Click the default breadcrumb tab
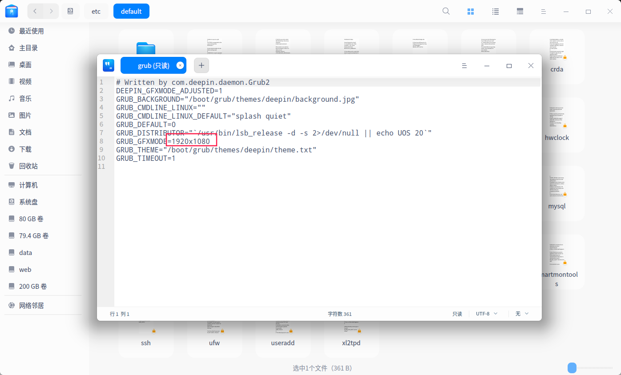Screen dimensions: 621x375 pyautogui.click(x=131, y=11)
